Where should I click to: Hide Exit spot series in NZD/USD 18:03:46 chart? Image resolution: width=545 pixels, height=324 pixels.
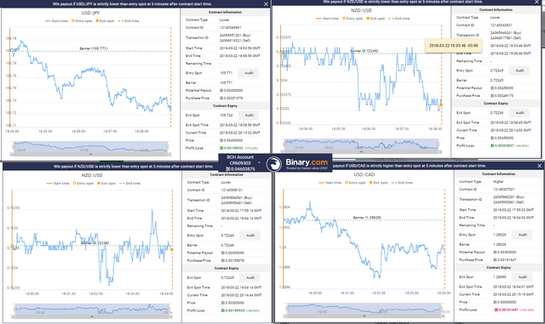[x=376, y=19]
